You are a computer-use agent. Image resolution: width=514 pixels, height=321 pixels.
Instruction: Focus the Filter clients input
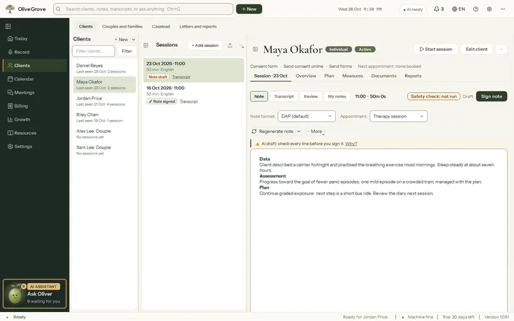93,51
